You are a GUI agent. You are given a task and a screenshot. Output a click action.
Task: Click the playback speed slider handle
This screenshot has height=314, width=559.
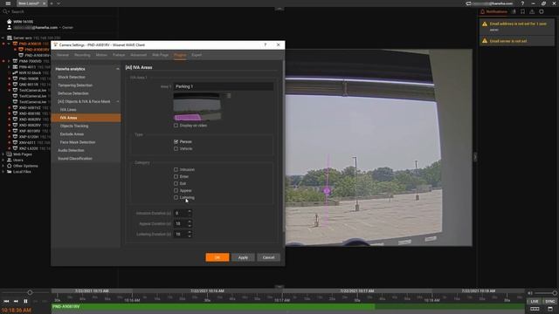coord(30,292)
